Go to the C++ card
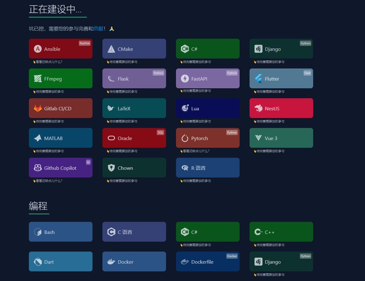Viewport: 365px width, 281px height. click(x=281, y=232)
